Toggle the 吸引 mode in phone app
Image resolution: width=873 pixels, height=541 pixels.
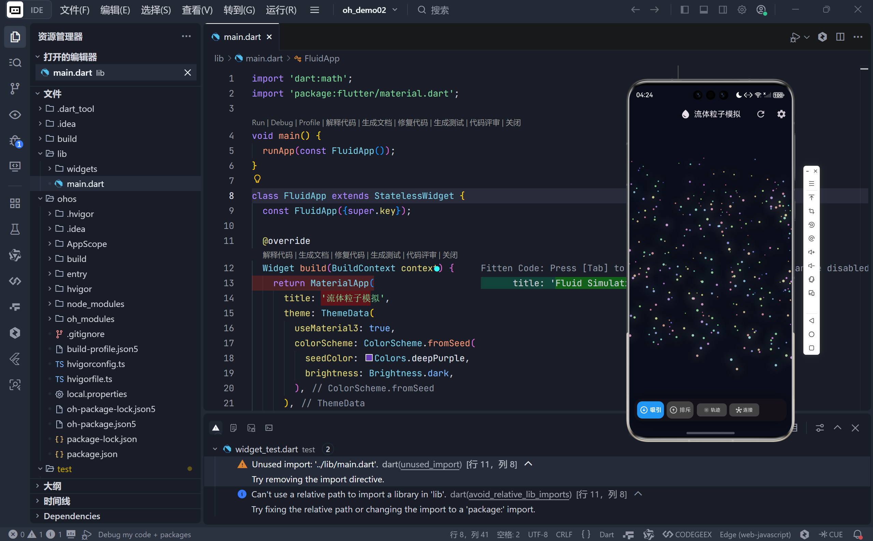(x=650, y=410)
